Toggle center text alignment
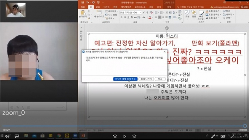249x140 pixels. pyautogui.click(x=160, y=17)
